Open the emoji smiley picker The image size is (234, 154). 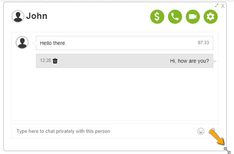click(x=201, y=131)
